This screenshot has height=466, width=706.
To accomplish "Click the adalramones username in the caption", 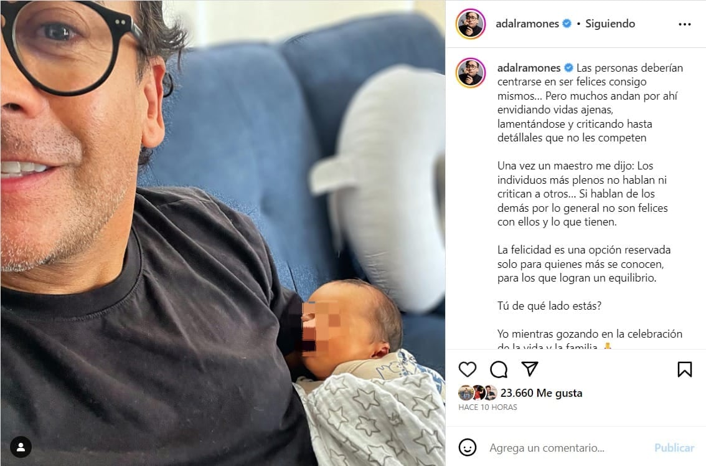I will click(529, 68).
